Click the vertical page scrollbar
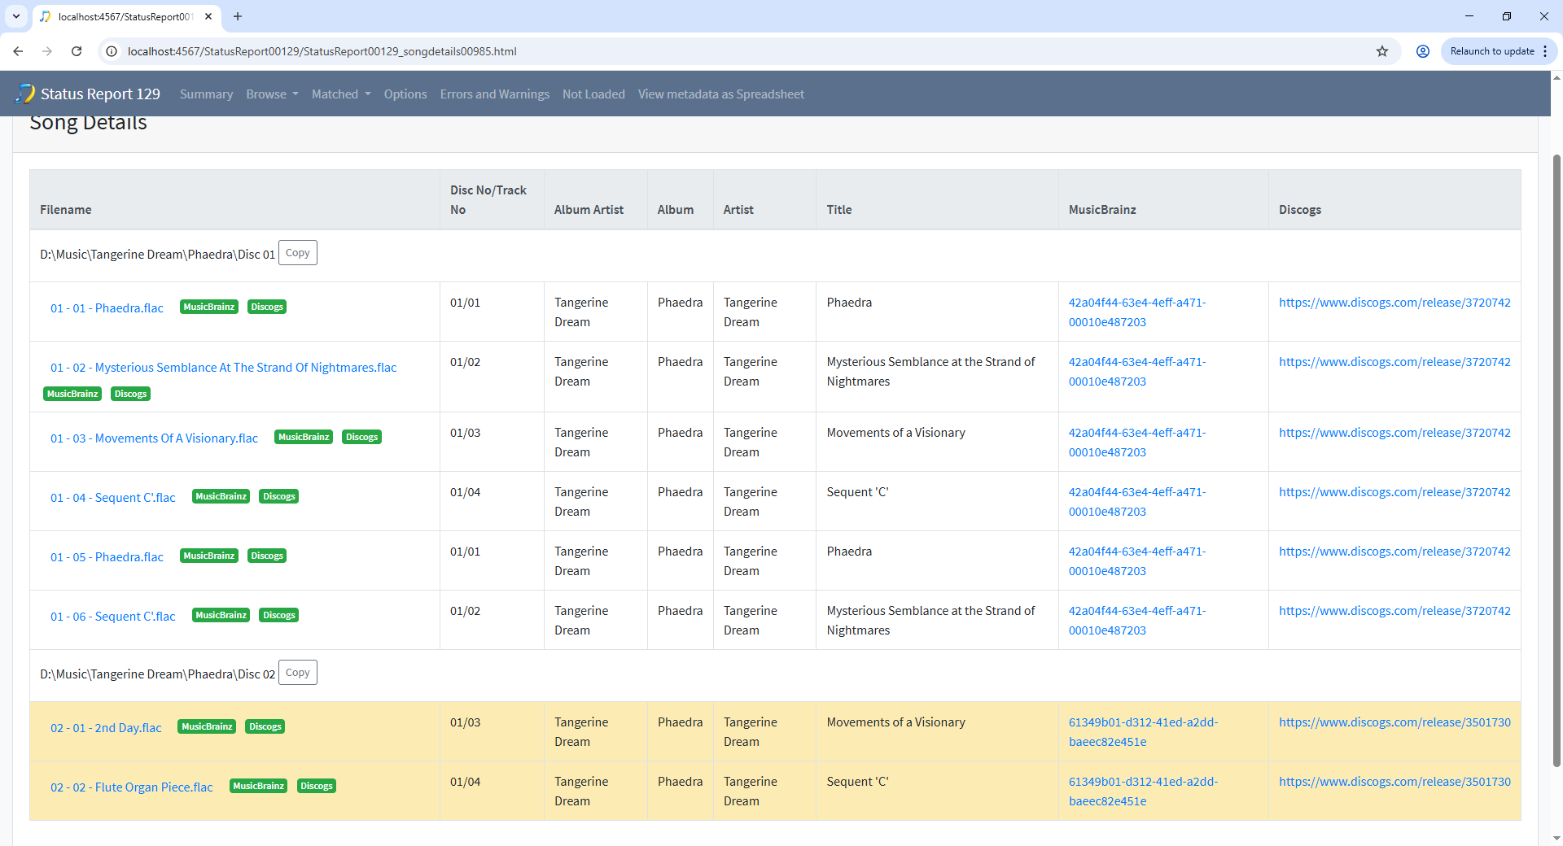 [1556, 460]
